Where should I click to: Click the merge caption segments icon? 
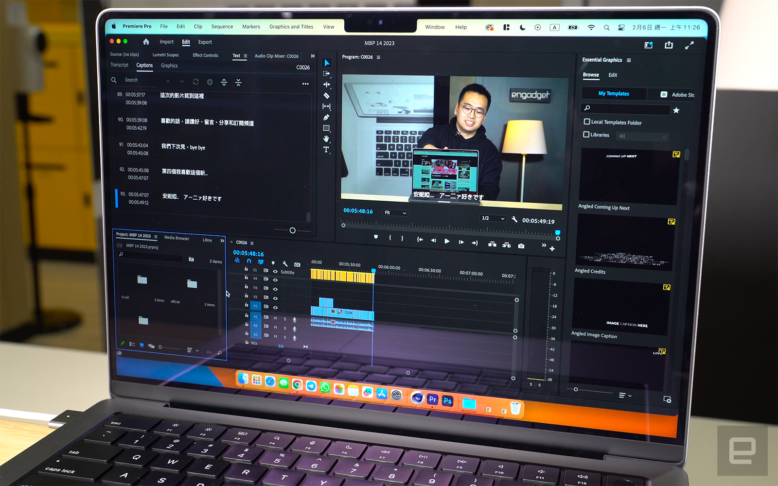pyautogui.click(x=238, y=83)
